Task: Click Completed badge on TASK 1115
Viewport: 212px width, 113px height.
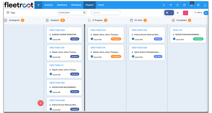Action: pos(198,39)
